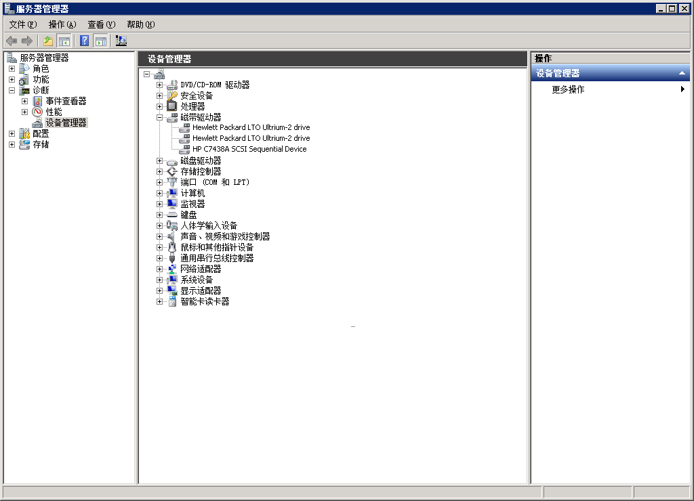The width and height of the screenshot is (694, 501).
Task: Toggle the show/hide action pane icon
Action: click(101, 41)
